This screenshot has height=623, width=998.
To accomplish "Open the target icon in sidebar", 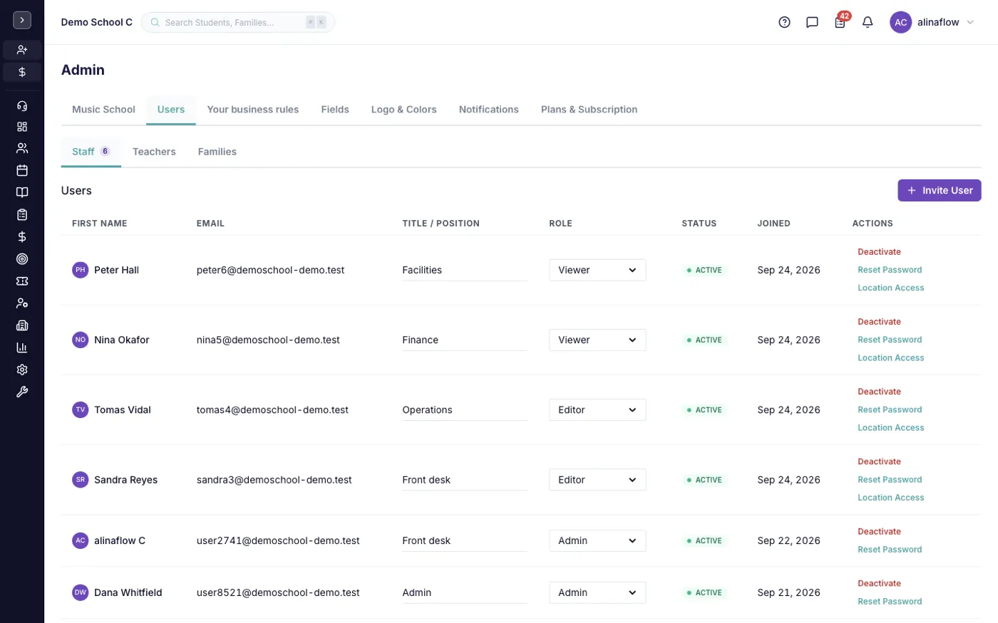I will (22, 259).
